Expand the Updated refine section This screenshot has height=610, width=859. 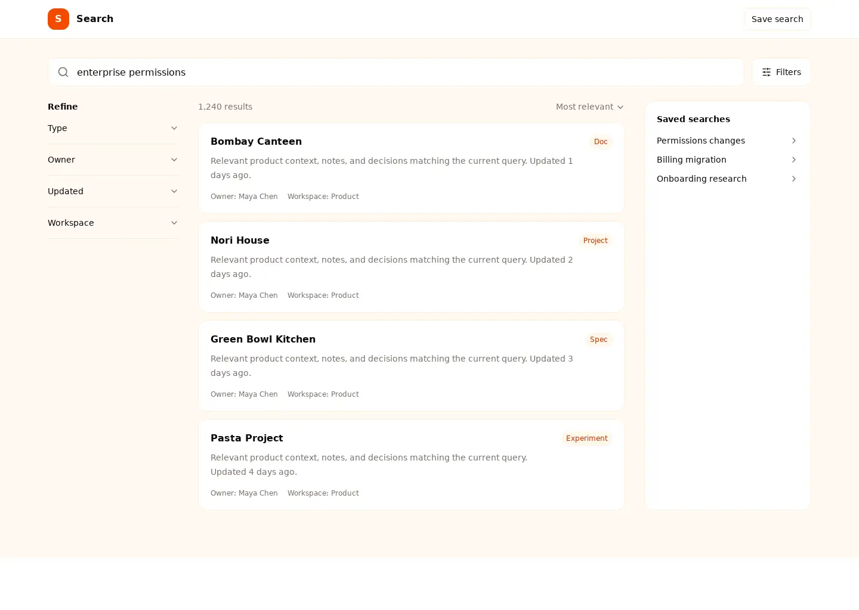pyautogui.click(x=113, y=191)
